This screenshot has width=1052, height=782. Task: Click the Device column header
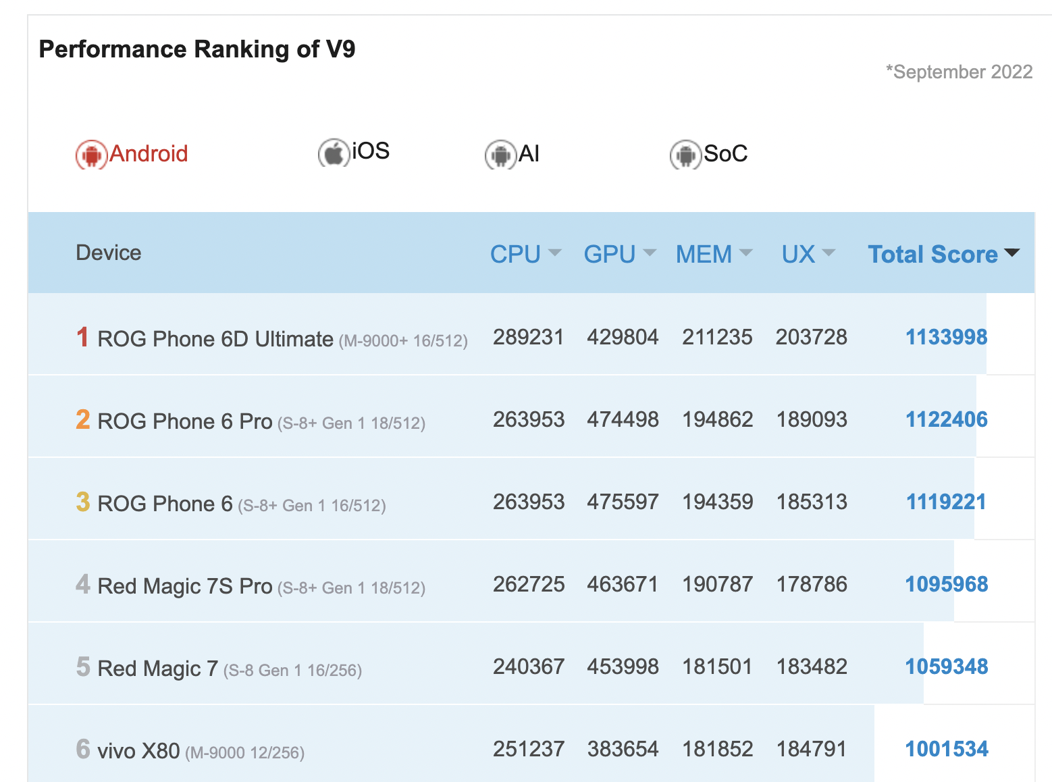click(x=109, y=253)
